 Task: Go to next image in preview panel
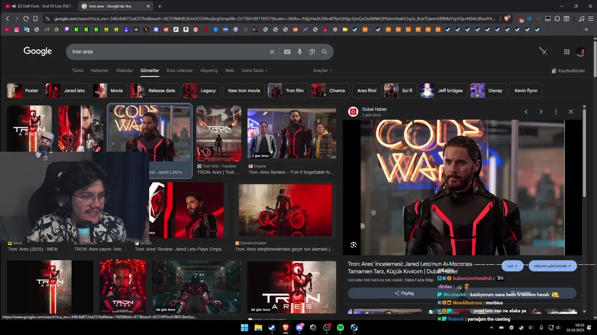coord(541,112)
